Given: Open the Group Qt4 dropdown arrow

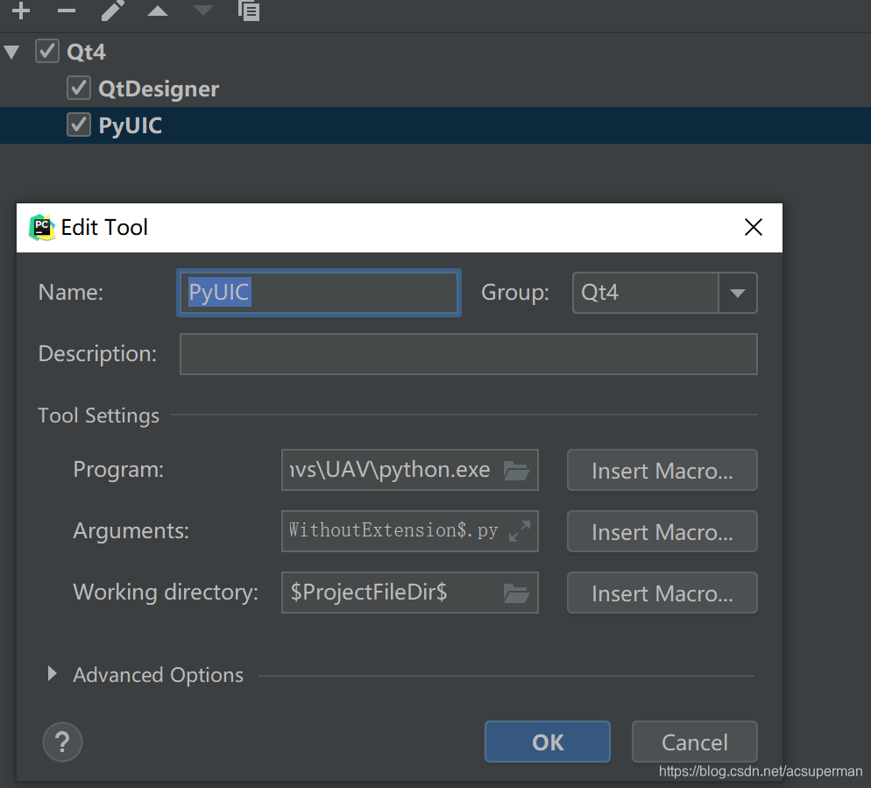Looking at the screenshot, I should (x=738, y=293).
